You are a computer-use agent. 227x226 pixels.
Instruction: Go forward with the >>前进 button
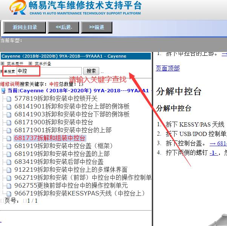tap(97, 27)
